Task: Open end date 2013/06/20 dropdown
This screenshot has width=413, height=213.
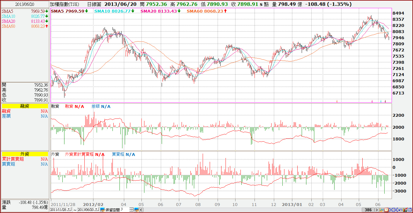Action: click(97, 209)
